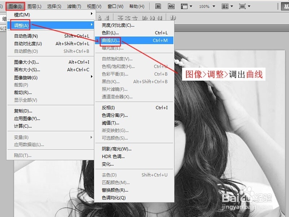Click the Screen Mode icon
The height and width of the screenshot is (217, 289).
tap(243, 6)
